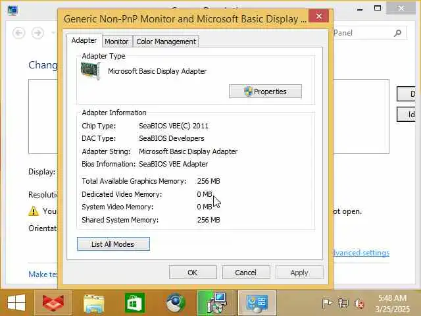Click the Make text larger link
The height and width of the screenshot is (316, 421).
pyautogui.click(x=43, y=275)
